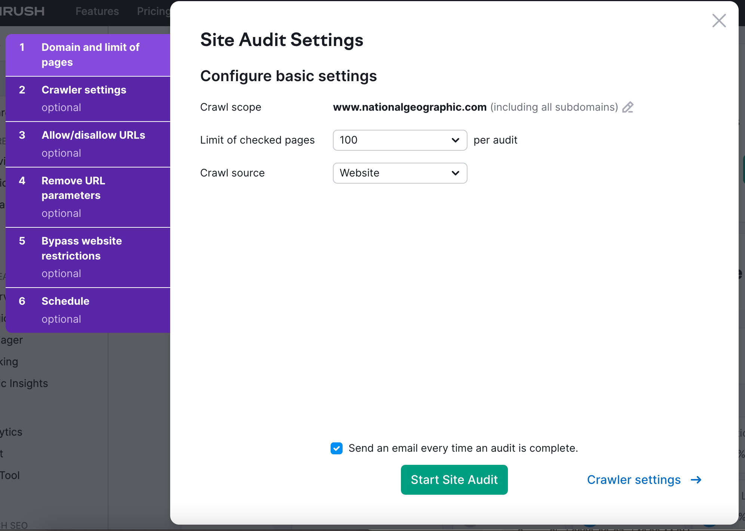745x531 pixels.
Task: Close the Site Audit Settings dialog
Action: [719, 21]
